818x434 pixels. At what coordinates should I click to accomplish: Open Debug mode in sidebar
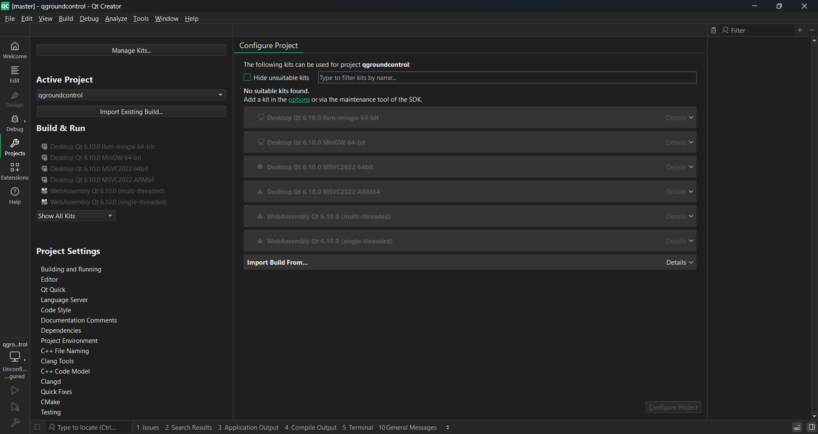[15, 123]
